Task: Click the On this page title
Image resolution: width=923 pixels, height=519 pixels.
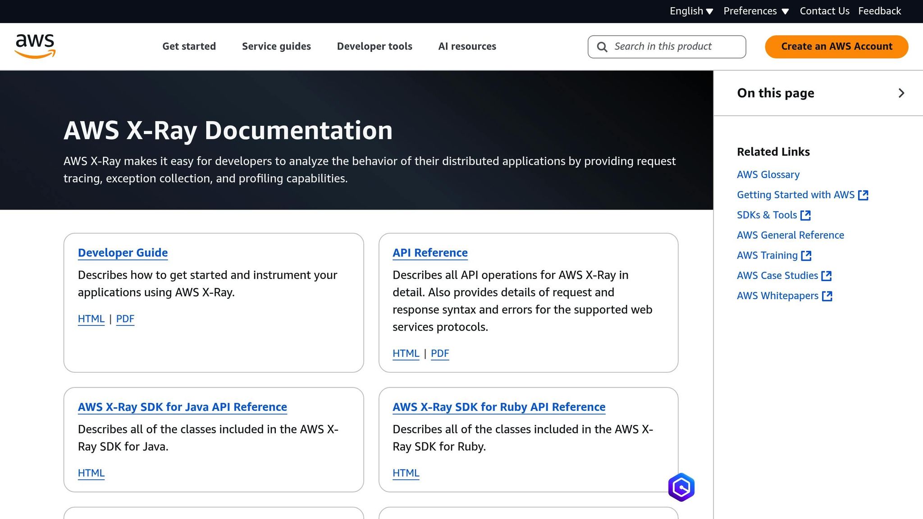Action: click(775, 93)
